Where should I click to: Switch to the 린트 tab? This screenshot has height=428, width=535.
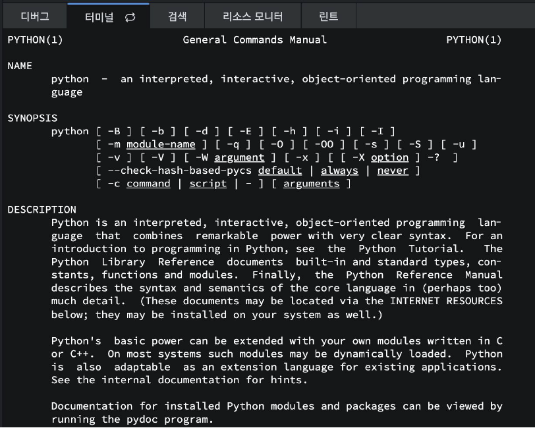[329, 16]
